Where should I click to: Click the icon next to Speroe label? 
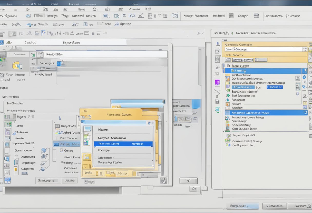[116, 24]
